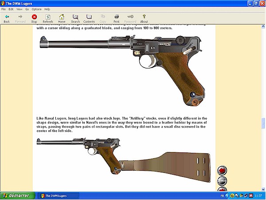Minimize The DWM Lugers window
This screenshot has height=200, width=266.
[x=250, y=4]
